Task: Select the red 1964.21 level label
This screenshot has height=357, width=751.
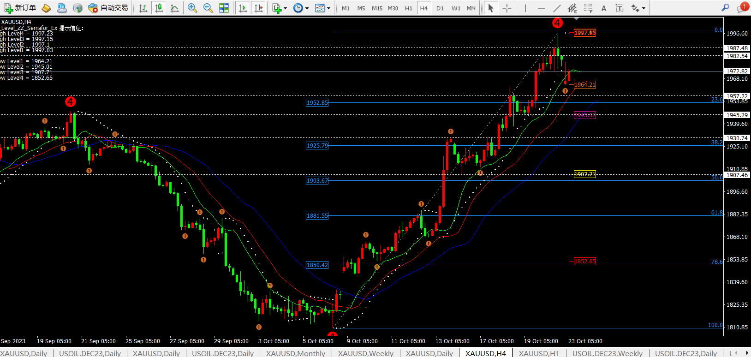Action: coord(585,85)
